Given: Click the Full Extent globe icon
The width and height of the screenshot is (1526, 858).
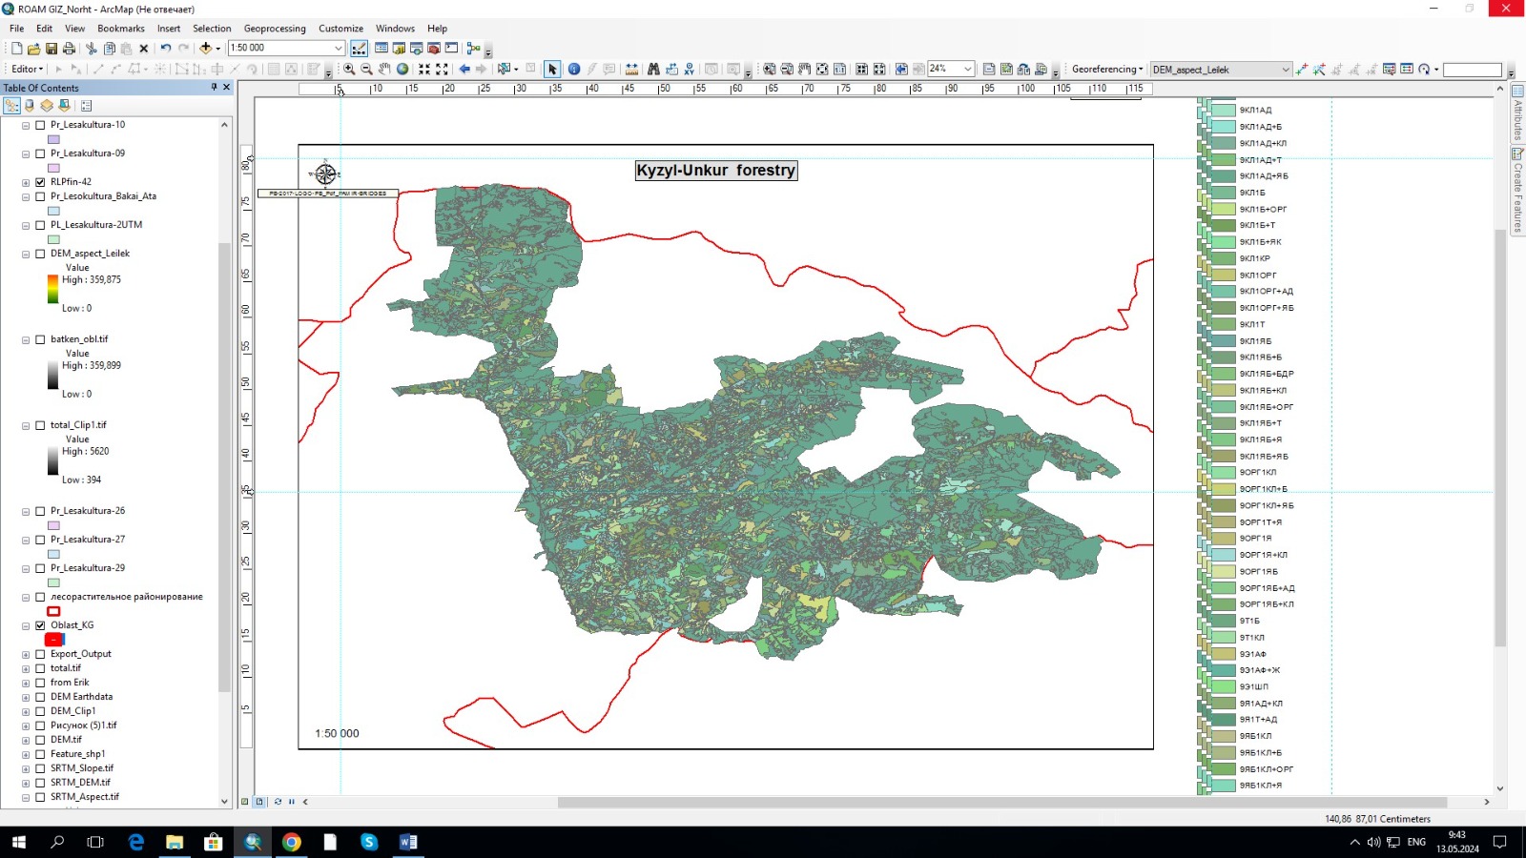Looking at the screenshot, I should pyautogui.click(x=402, y=70).
